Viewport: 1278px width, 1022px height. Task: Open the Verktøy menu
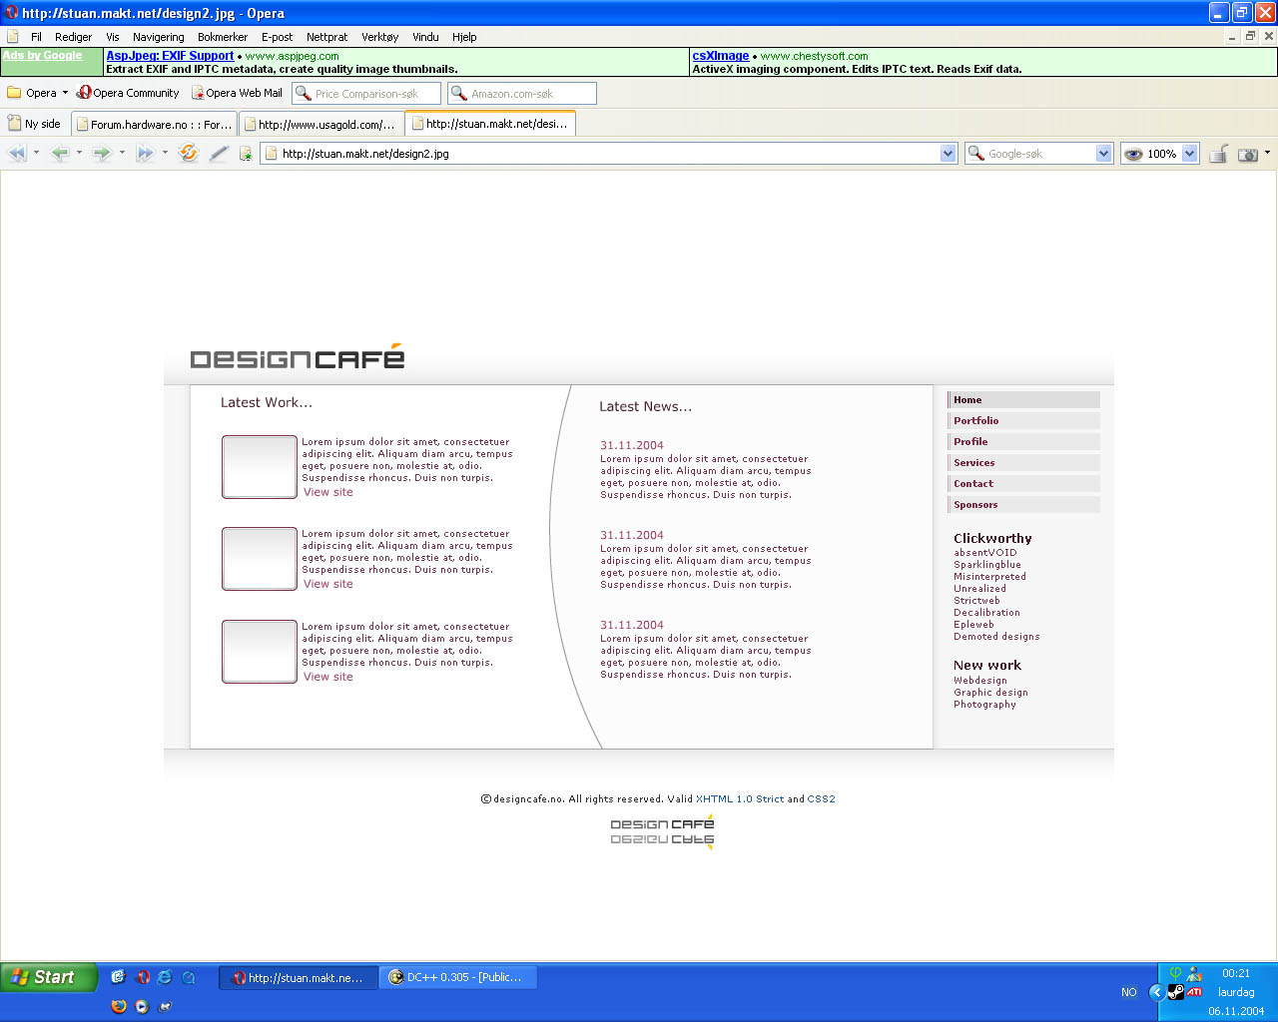tap(379, 37)
